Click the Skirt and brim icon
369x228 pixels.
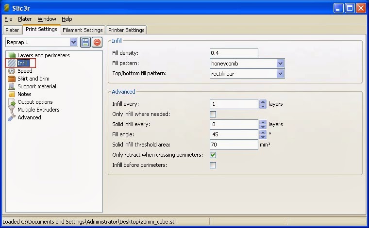(x=12, y=79)
